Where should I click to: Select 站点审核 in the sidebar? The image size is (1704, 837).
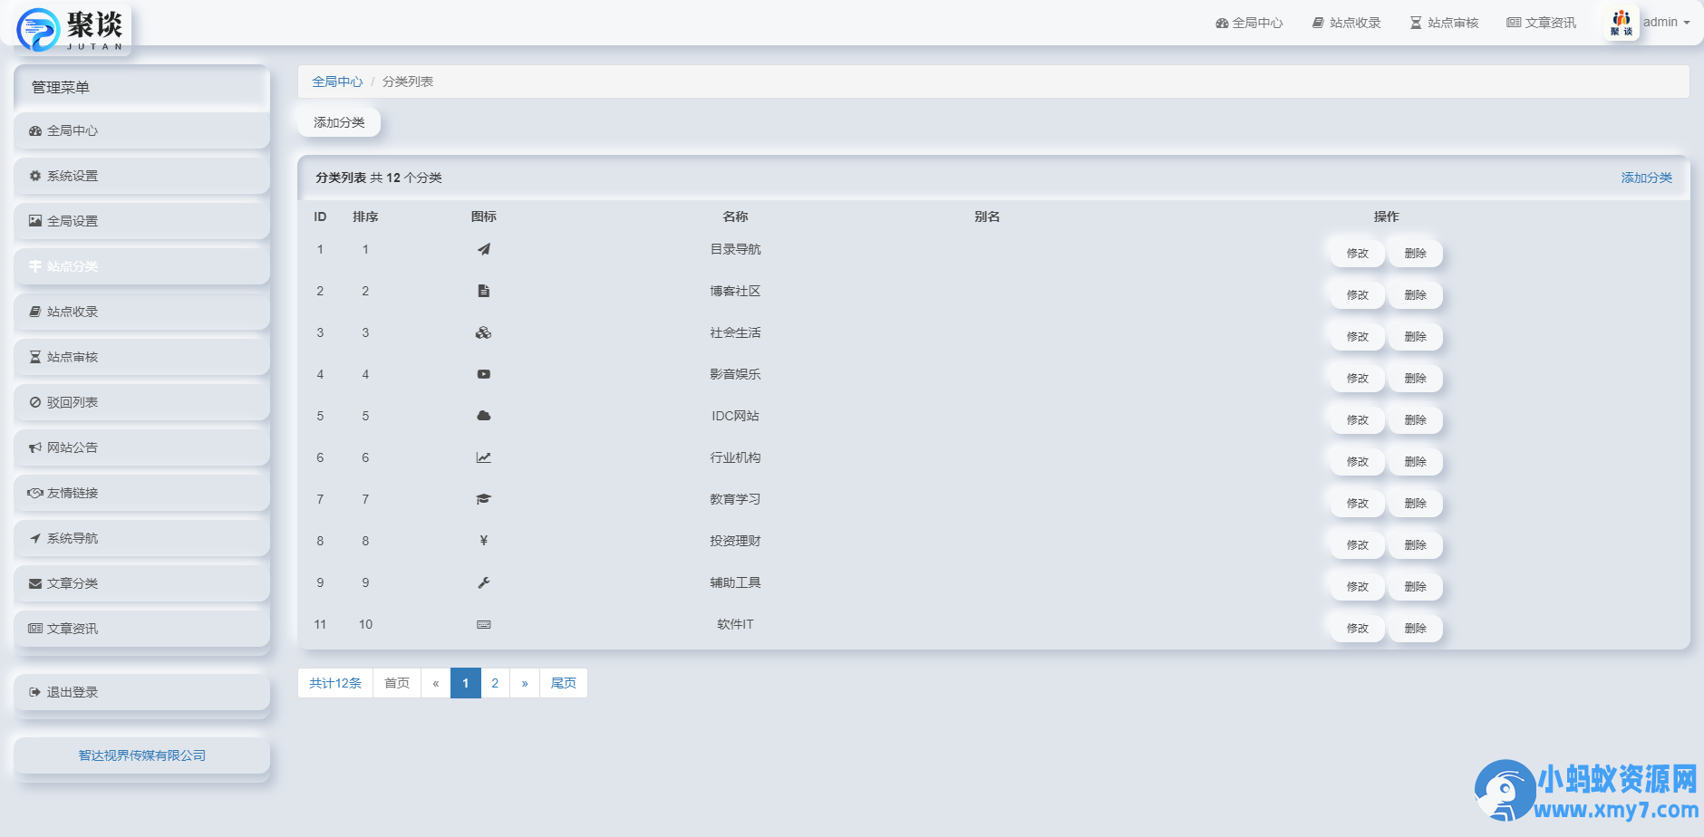tap(73, 357)
